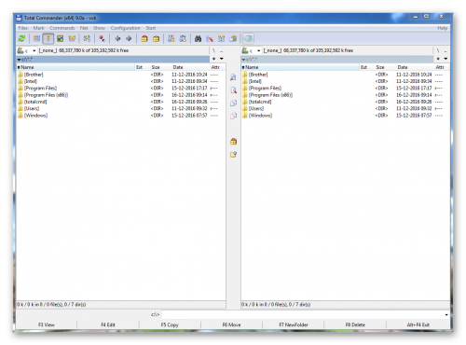This screenshot has height=345, width=466.
Task: Open the FTP connect toolbar icon
Action: [x=171, y=39]
